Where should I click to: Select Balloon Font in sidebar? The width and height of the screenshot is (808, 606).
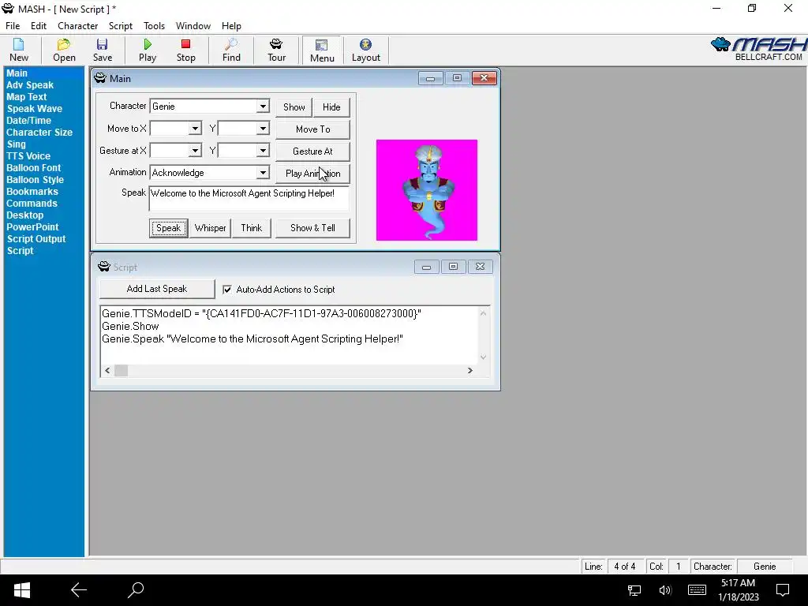33,168
